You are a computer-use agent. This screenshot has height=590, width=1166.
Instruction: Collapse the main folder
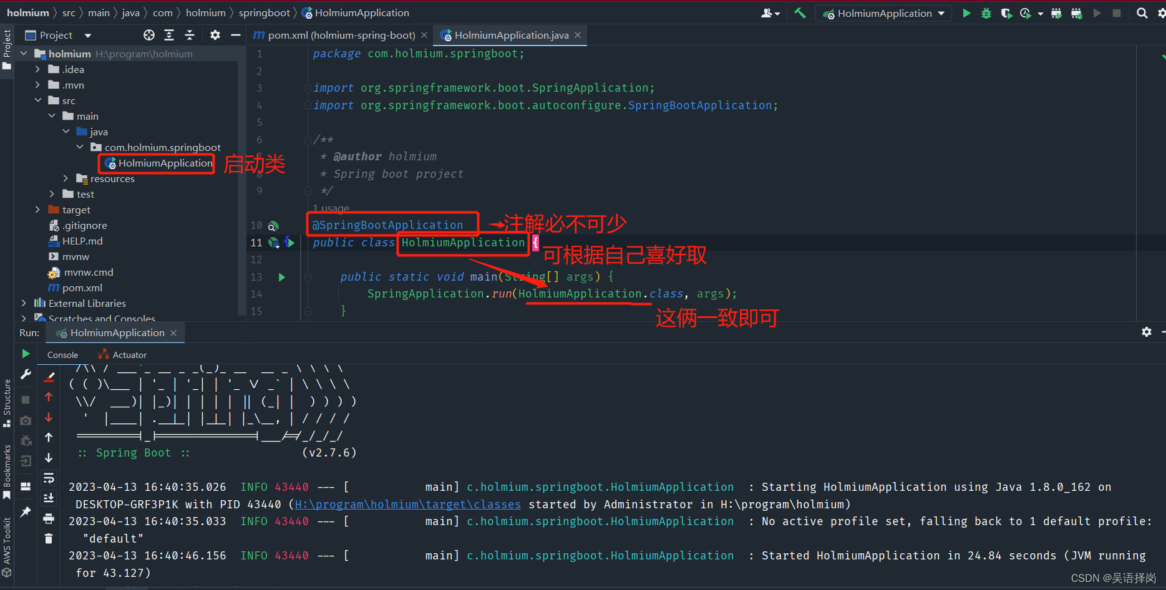[x=52, y=116]
